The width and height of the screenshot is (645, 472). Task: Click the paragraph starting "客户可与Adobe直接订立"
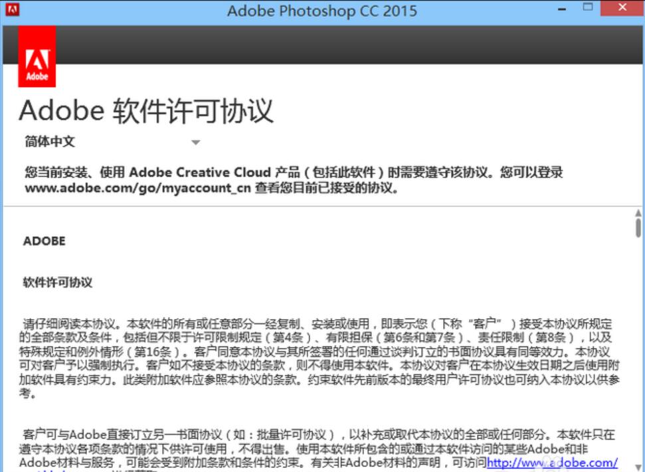point(318,450)
